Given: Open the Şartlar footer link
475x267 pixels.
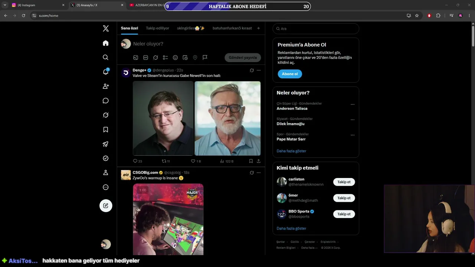Looking at the screenshot, I should point(281,242).
